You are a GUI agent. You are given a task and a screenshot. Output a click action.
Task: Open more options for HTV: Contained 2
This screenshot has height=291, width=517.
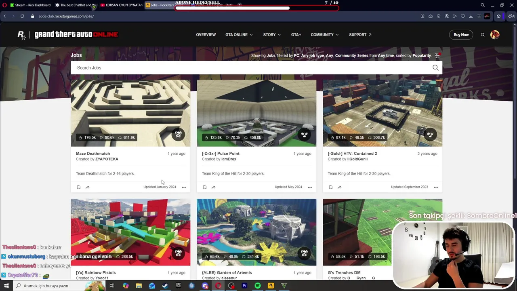coord(436,187)
